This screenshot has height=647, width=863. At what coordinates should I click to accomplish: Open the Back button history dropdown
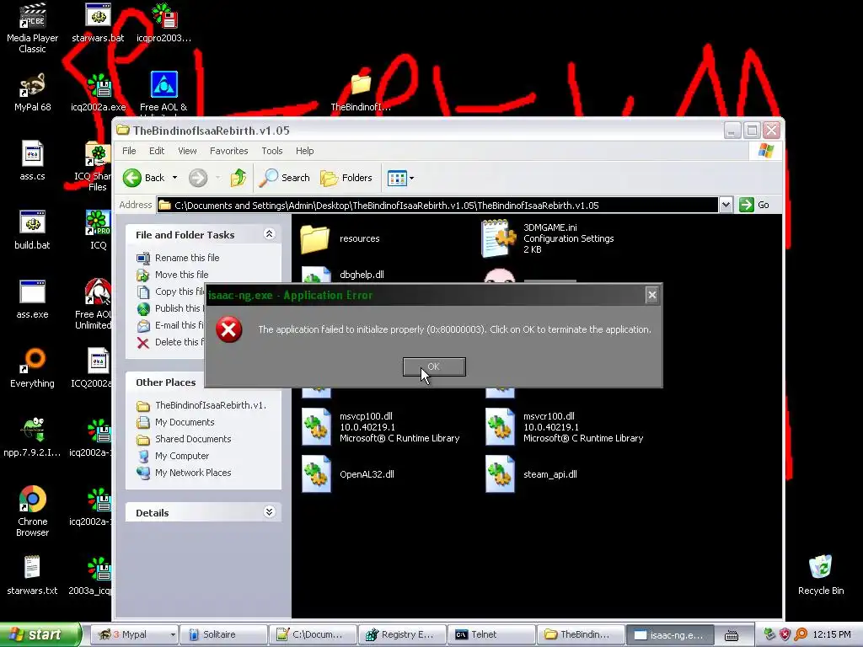(175, 178)
